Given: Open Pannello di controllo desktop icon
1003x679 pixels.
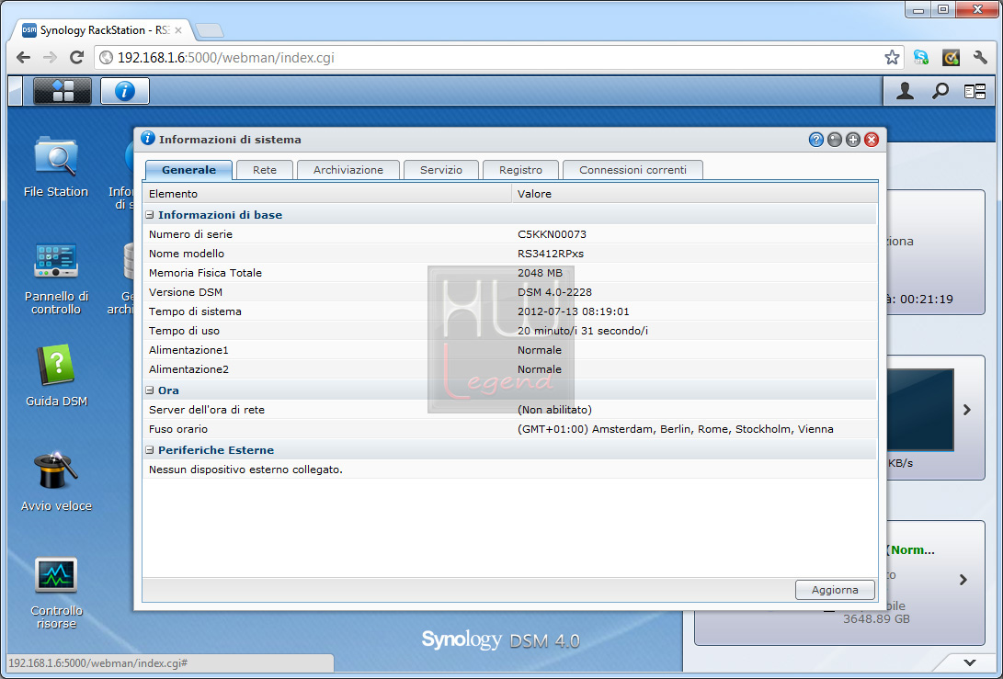Looking at the screenshot, I should point(56,278).
